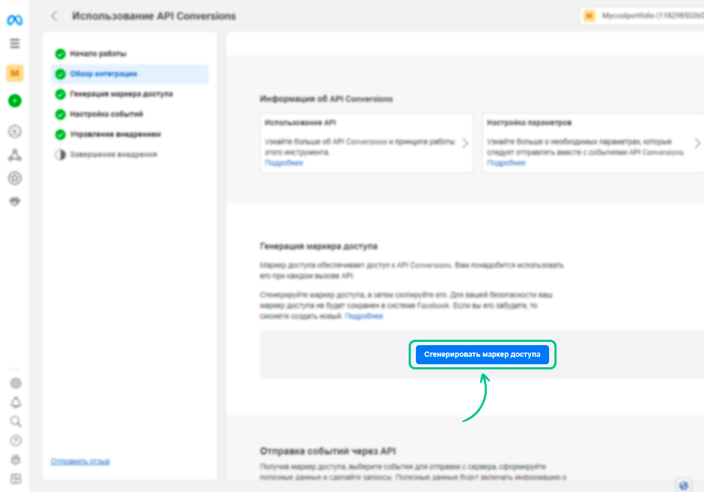704x492 pixels.
Task: Select the Настройка событий step
Action: (106, 114)
